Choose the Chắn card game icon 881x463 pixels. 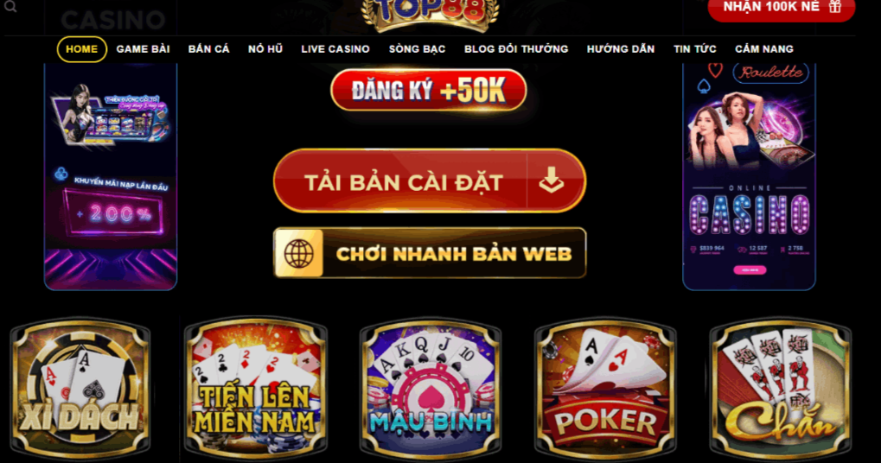pos(781,389)
